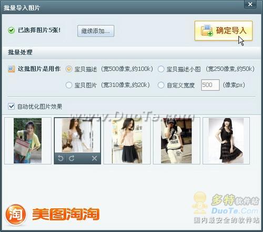This screenshot has width=263, height=232.
Task: Focus the custom width 500 input field
Action: point(210,85)
